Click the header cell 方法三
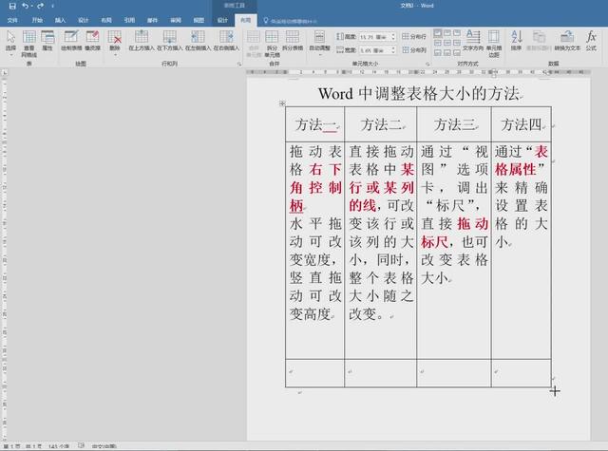Viewport: 608px width, 451px height. 454,124
